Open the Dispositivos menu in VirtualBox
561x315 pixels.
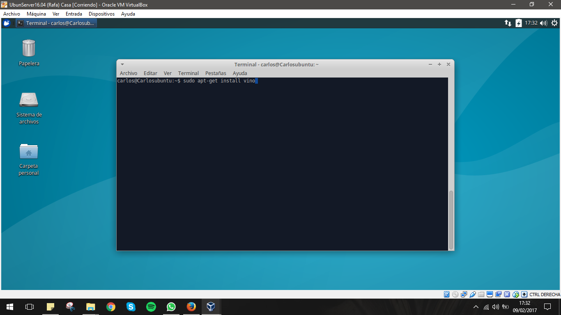(x=101, y=14)
